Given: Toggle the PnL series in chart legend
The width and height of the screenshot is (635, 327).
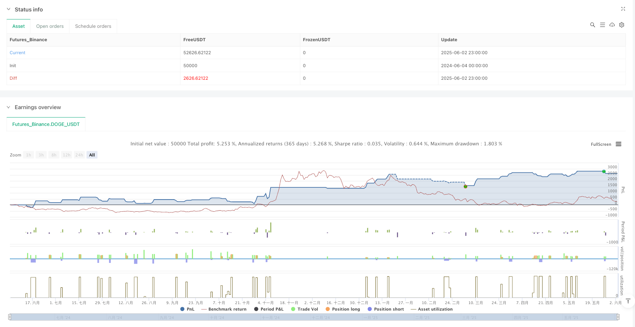Looking at the screenshot, I should tap(187, 309).
